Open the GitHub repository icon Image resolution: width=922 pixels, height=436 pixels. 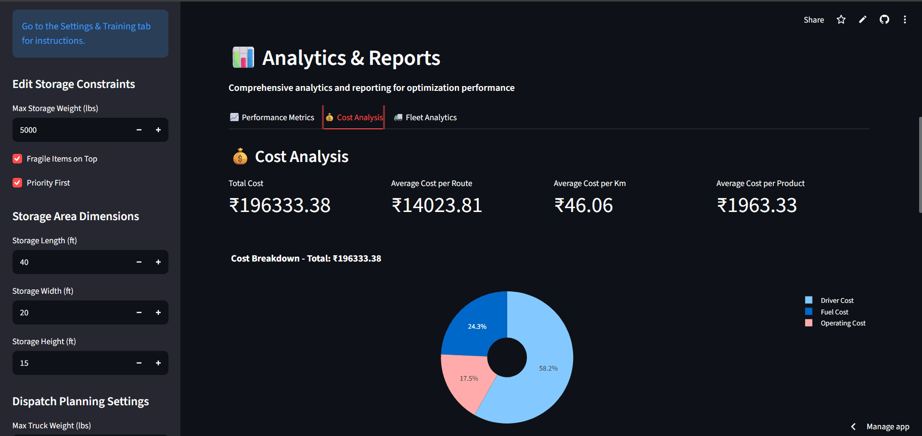click(884, 20)
